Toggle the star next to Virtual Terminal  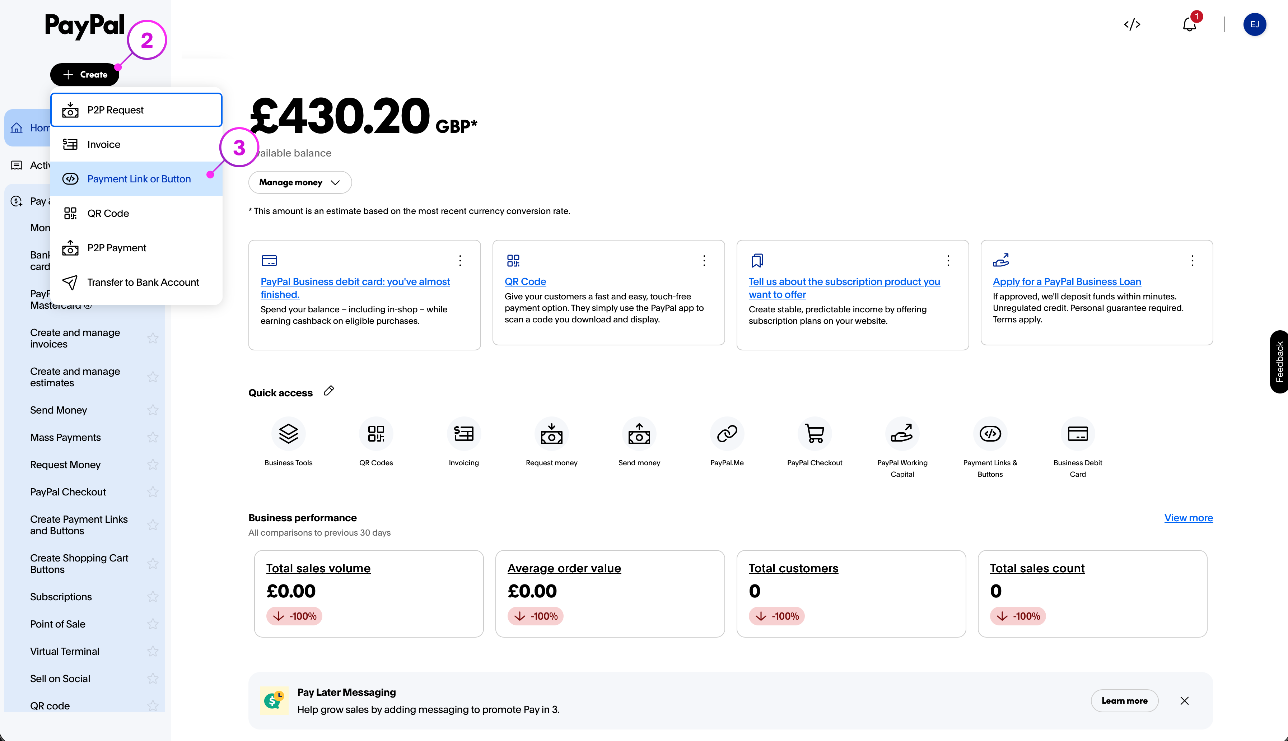point(153,651)
